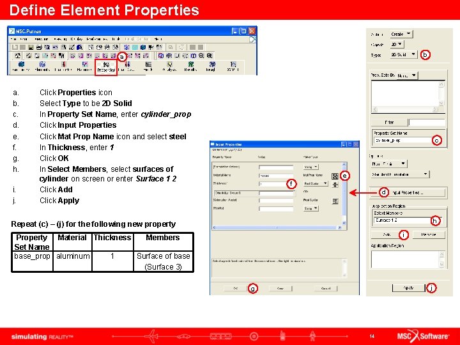Click the Material Name value field
Viewport: 460px width, 345px height.
pyautogui.click(x=276, y=176)
